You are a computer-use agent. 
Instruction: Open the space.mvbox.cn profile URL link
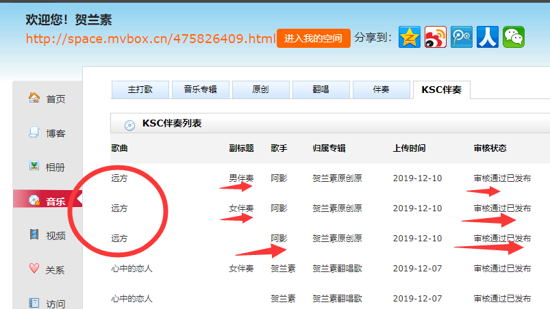tap(151, 38)
